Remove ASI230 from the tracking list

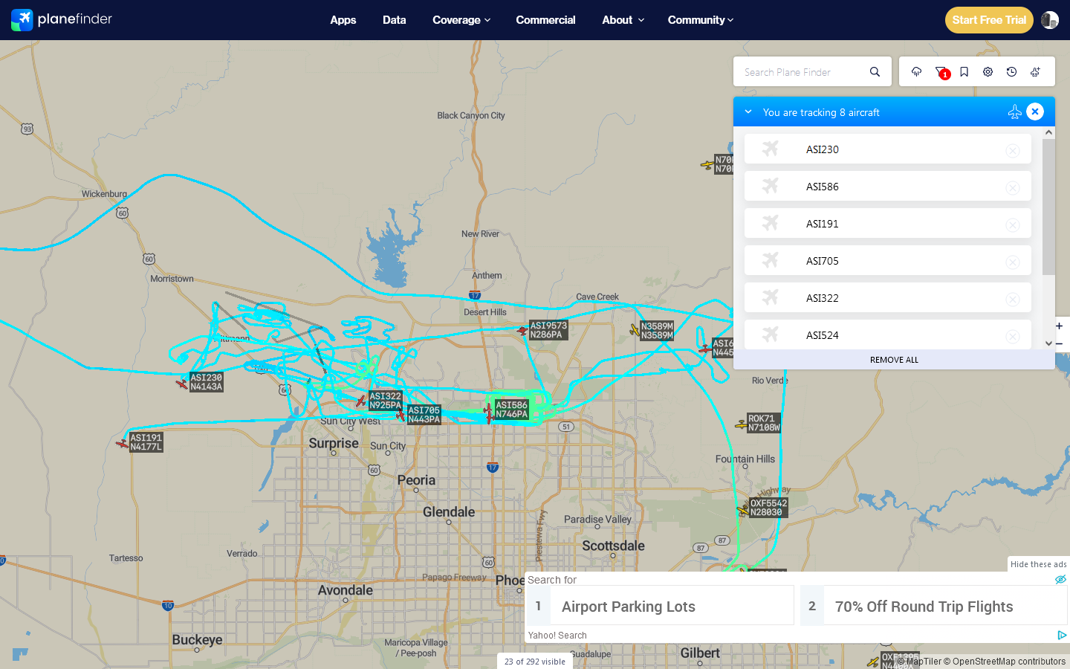1013,150
